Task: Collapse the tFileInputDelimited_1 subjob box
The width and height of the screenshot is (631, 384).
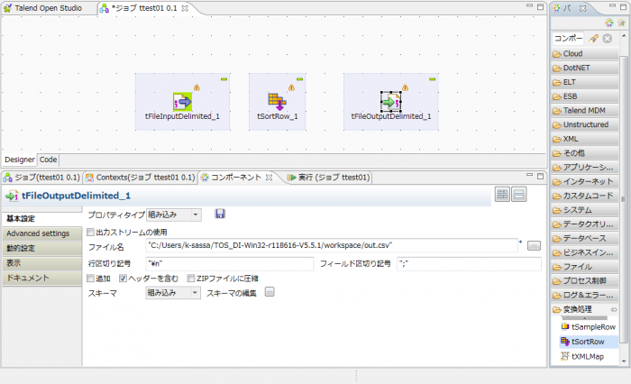Action: [x=224, y=79]
